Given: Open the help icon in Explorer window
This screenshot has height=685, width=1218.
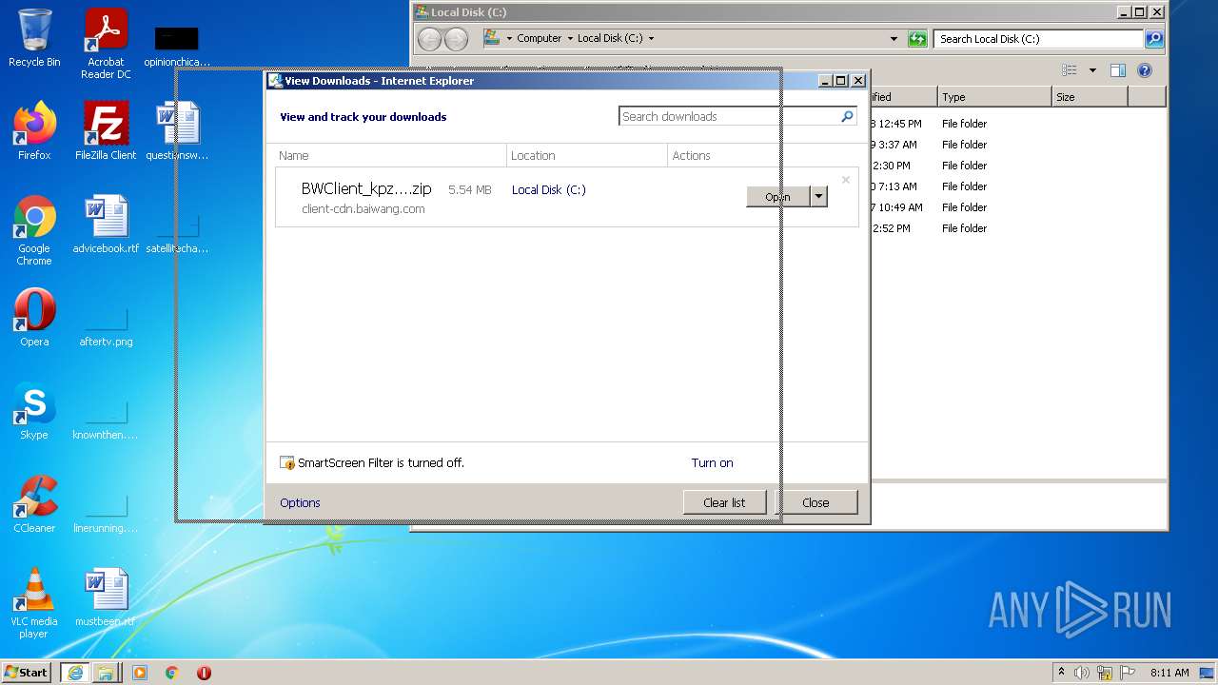Looking at the screenshot, I should tap(1145, 70).
